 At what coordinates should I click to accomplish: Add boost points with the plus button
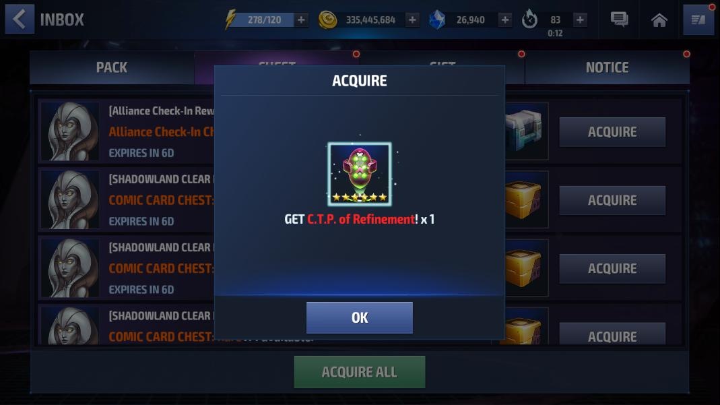(x=580, y=20)
